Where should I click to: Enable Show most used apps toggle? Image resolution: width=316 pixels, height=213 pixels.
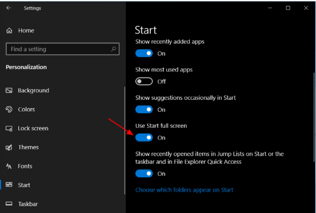144,81
